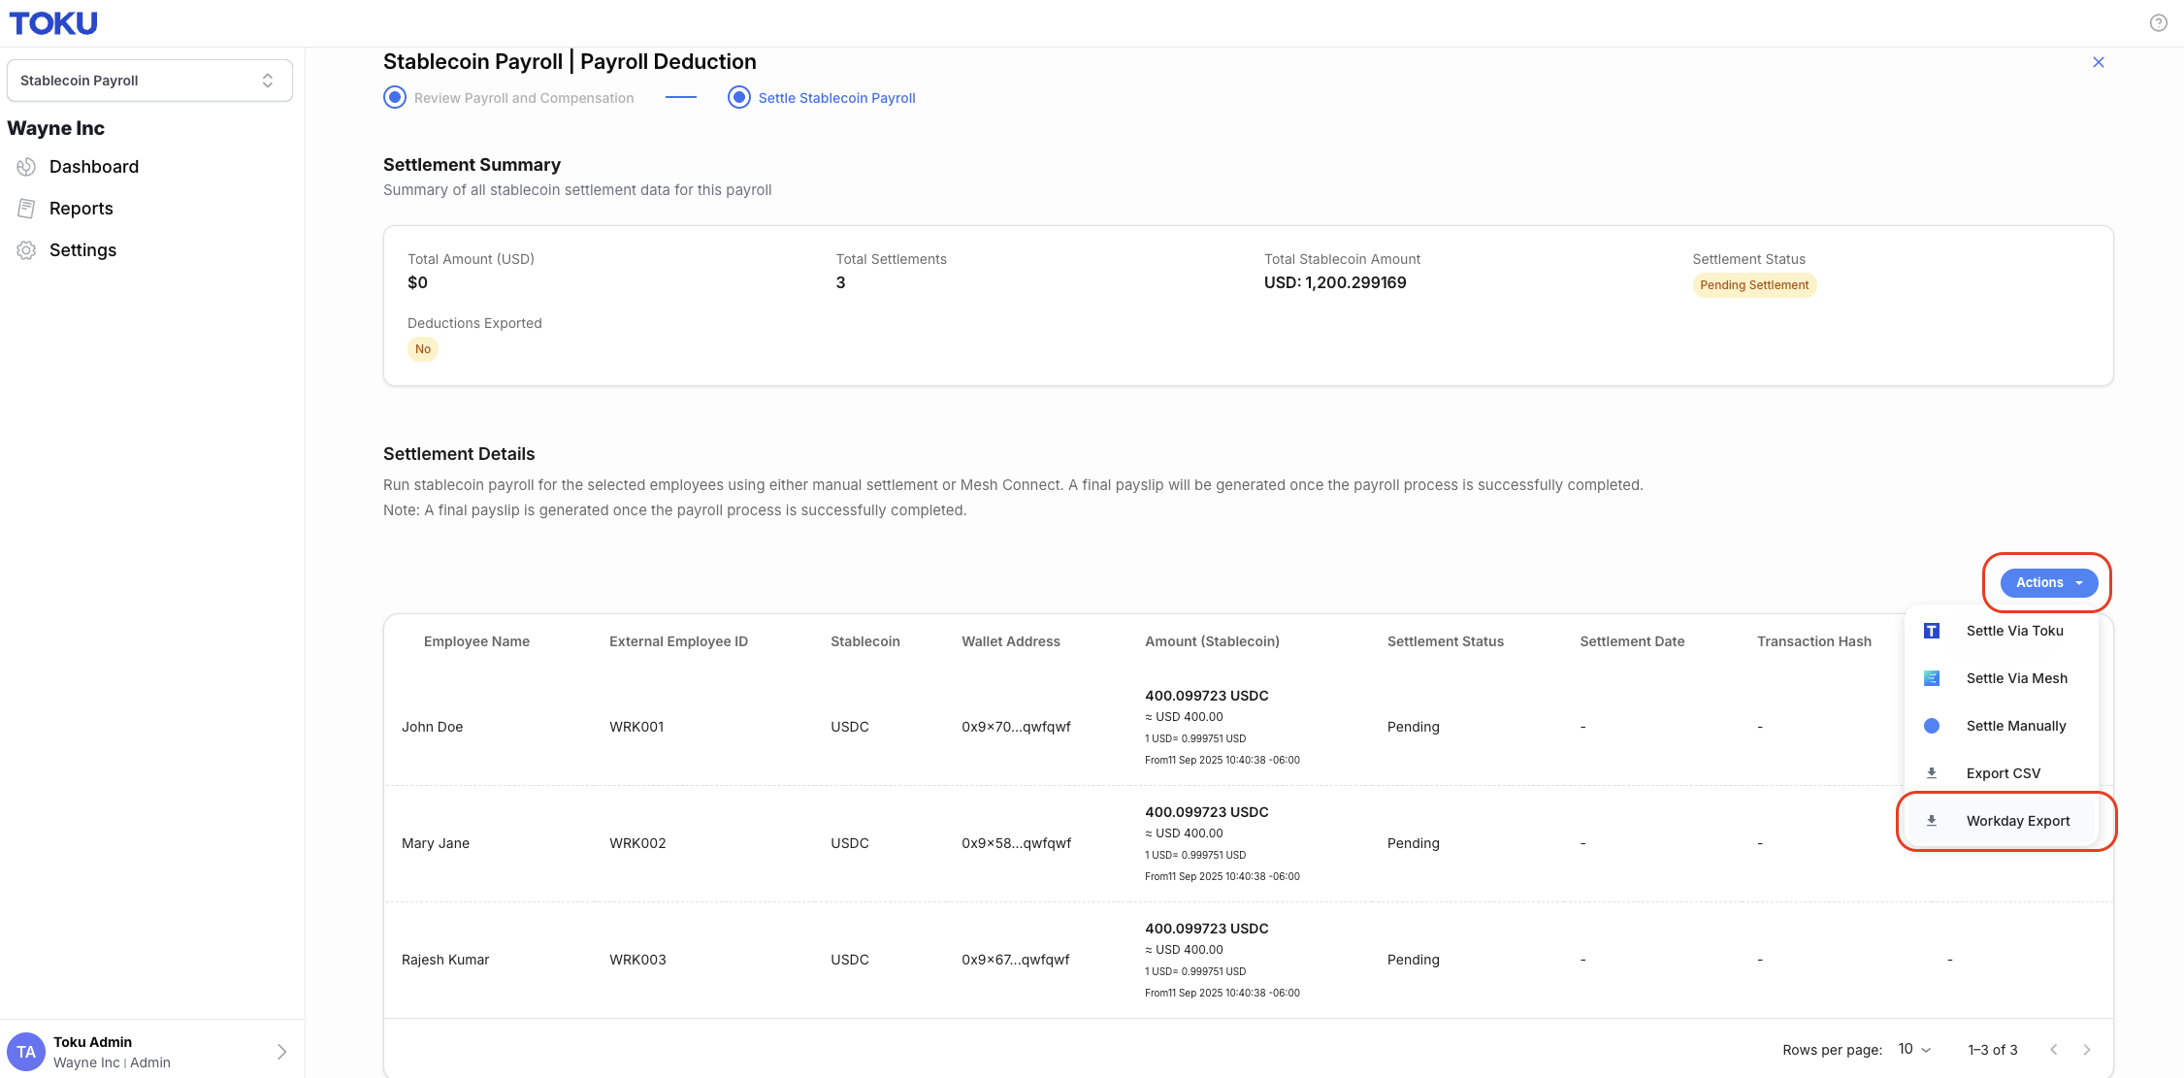Click the Stablecoin column header
The height and width of the screenshot is (1078, 2184).
coord(865,641)
